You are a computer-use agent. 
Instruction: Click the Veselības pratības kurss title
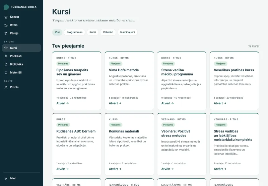click(234, 70)
